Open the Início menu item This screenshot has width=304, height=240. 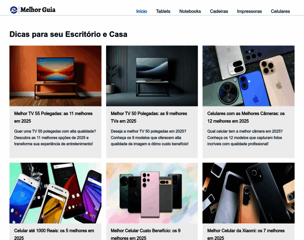142,11
